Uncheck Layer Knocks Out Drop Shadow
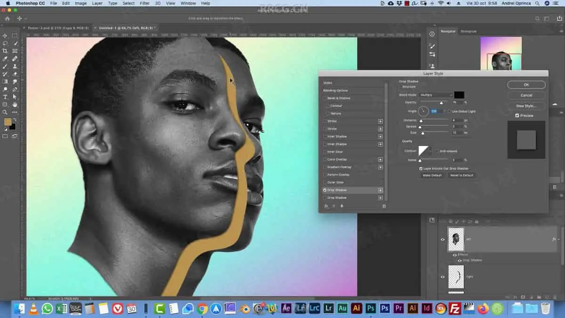The width and height of the screenshot is (565, 318). point(421,168)
